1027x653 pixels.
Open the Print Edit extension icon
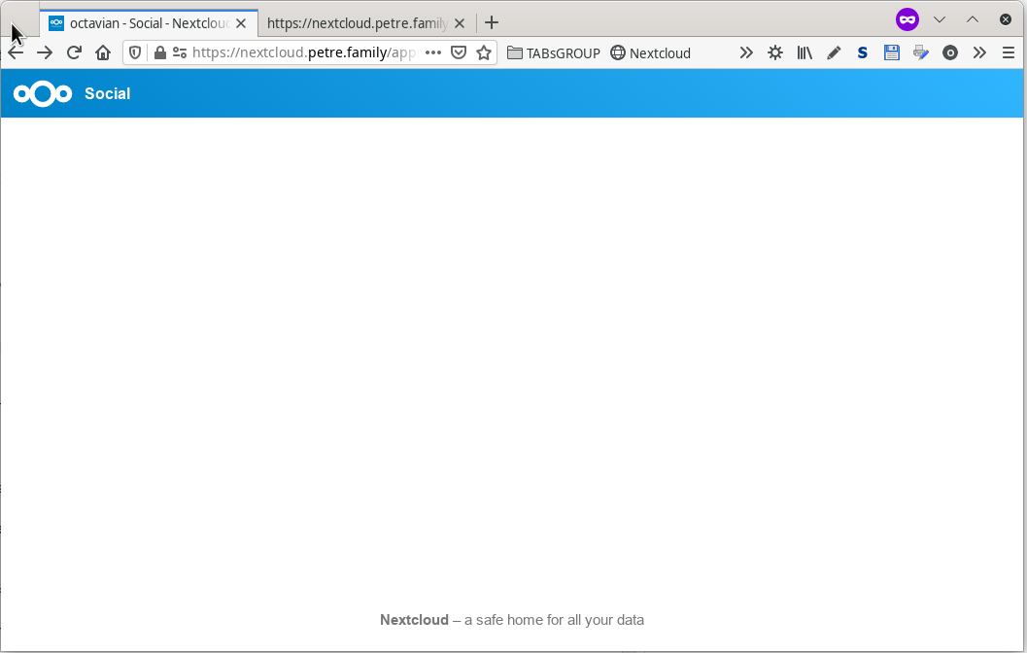[921, 52]
